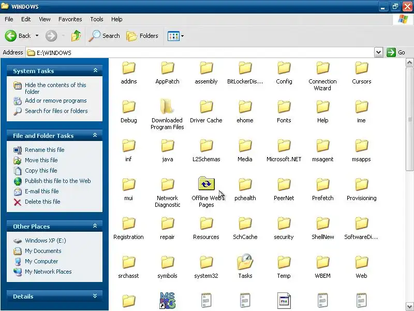The image size is (414, 311).
Task: Select the WBEM folder
Action: pos(322,266)
